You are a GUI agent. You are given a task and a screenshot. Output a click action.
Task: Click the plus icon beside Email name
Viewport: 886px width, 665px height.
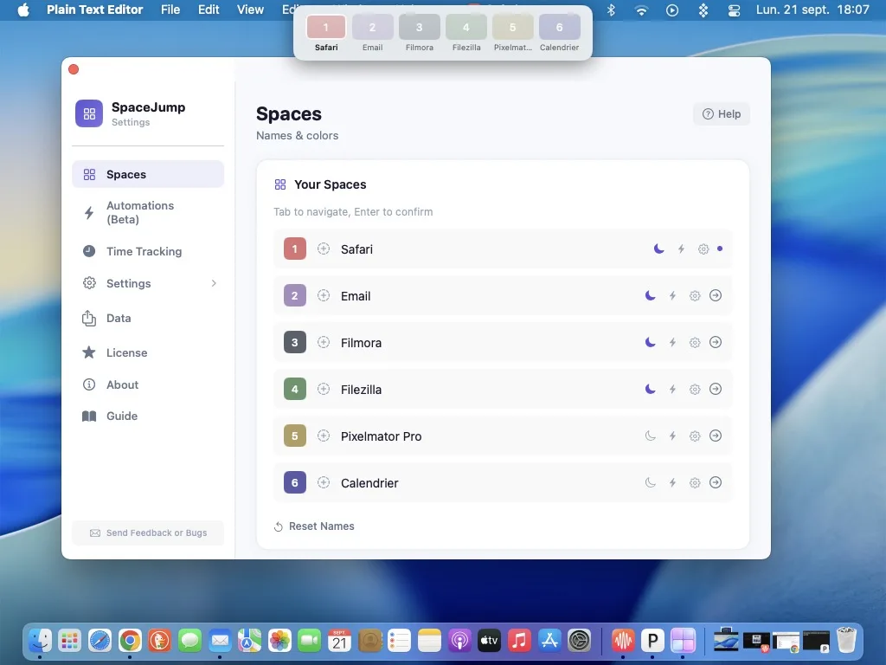click(324, 295)
